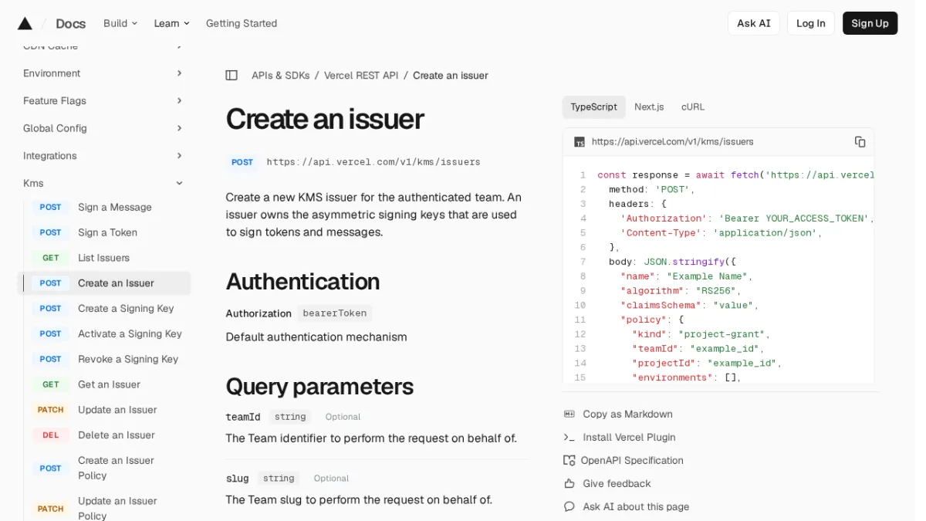Click Install Vercel Plugin link
Viewport: 926px width, 521px height.
coord(629,438)
